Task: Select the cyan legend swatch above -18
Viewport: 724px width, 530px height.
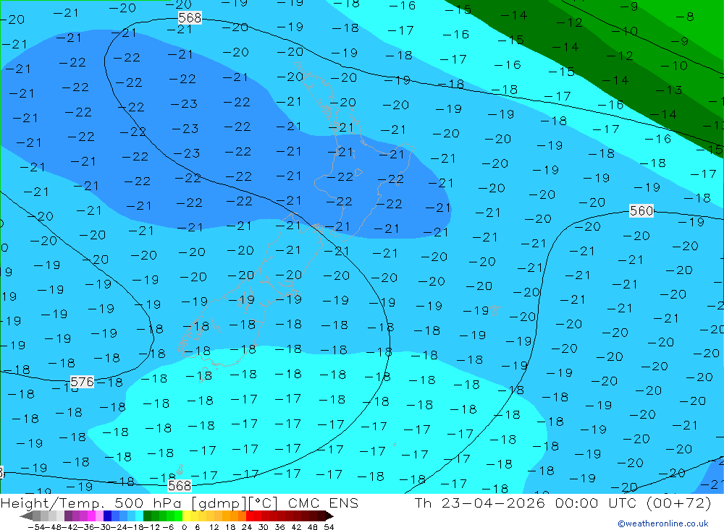Action: click(139, 516)
